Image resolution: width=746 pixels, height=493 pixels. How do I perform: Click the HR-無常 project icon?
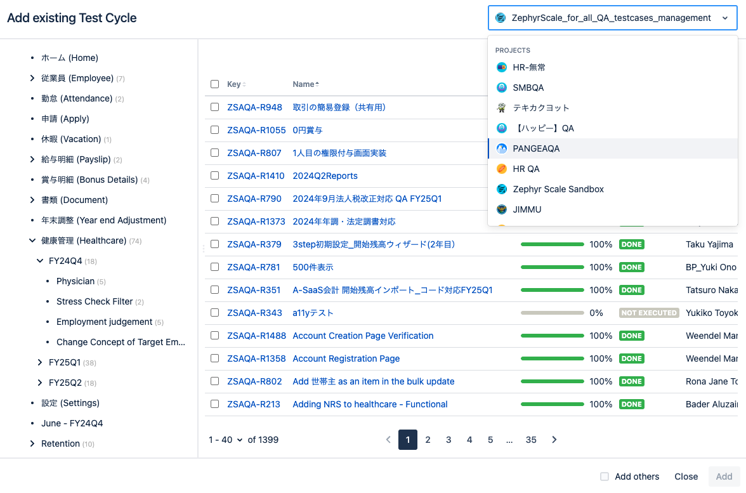[x=501, y=67]
